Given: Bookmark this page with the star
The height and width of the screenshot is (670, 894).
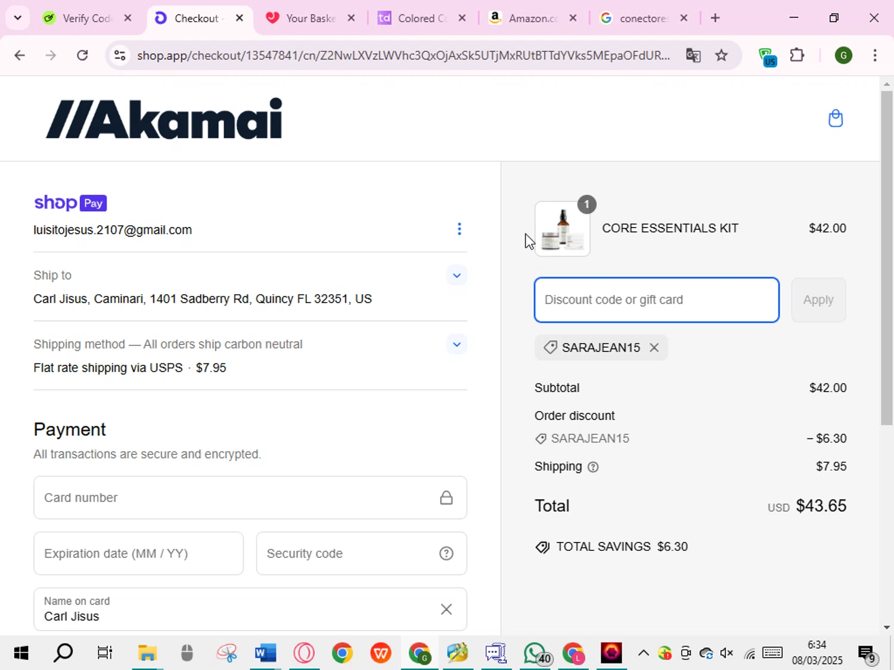Looking at the screenshot, I should (722, 55).
